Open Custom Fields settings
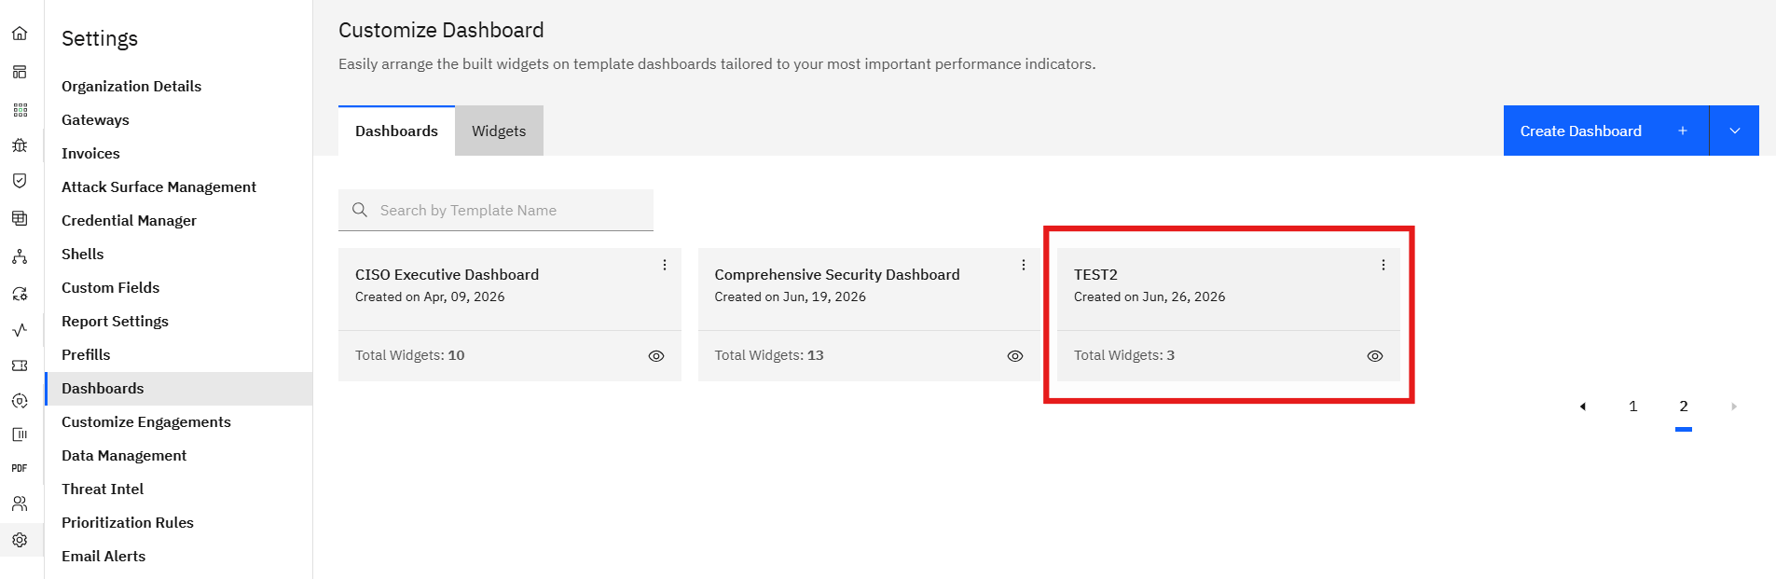 click(110, 287)
